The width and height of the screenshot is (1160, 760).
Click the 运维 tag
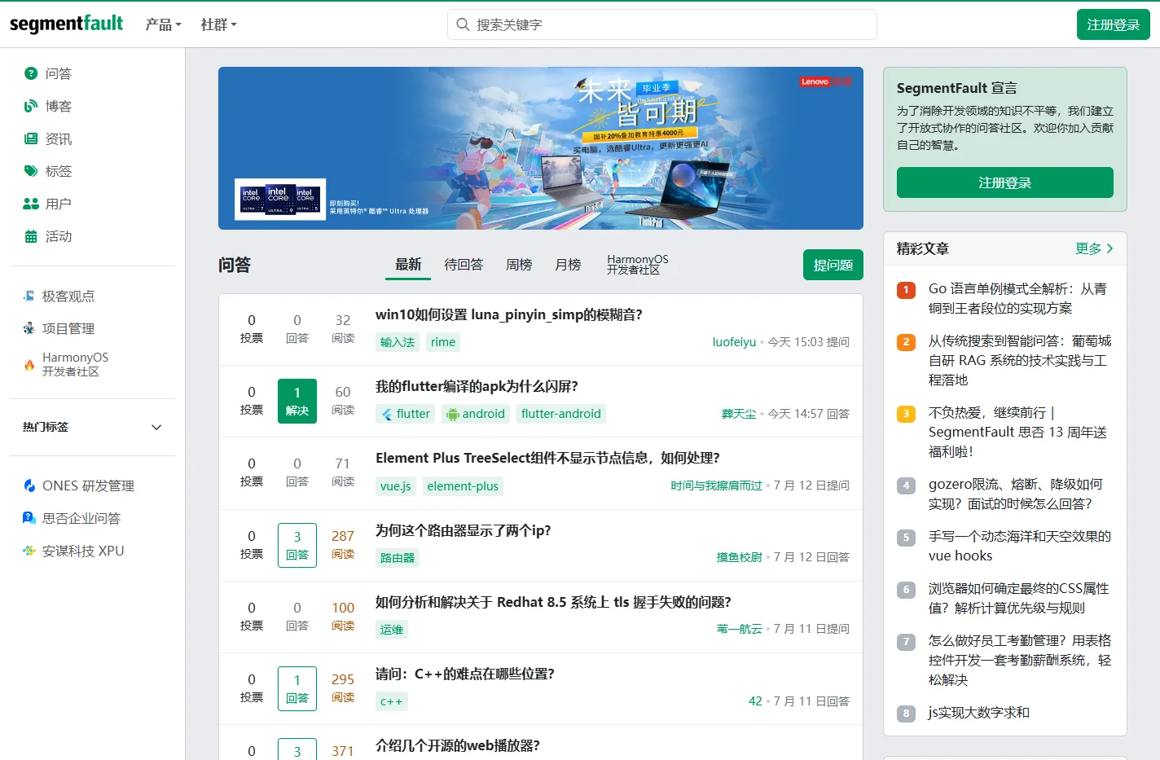(392, 630)
